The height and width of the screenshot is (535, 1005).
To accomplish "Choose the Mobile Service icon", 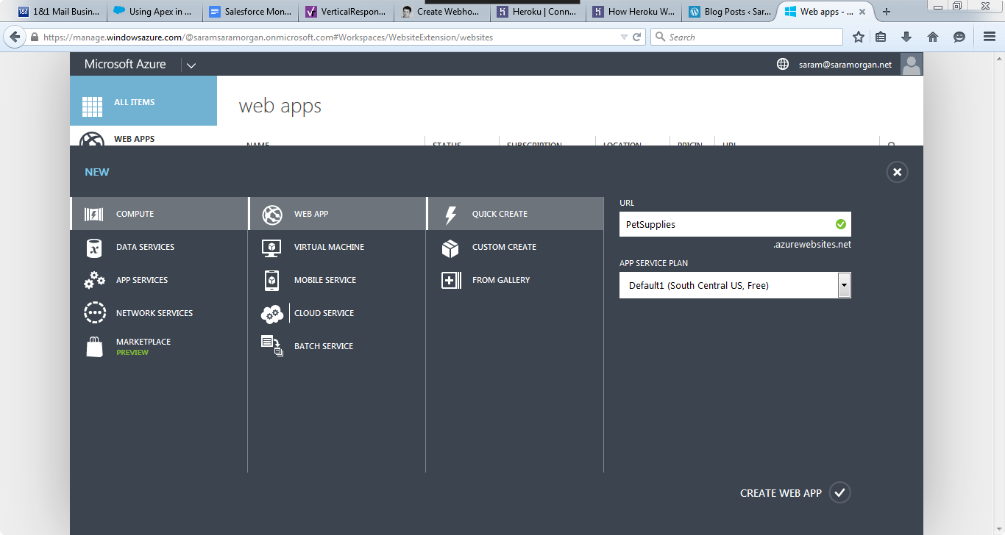I will click(x=271, y=281).
